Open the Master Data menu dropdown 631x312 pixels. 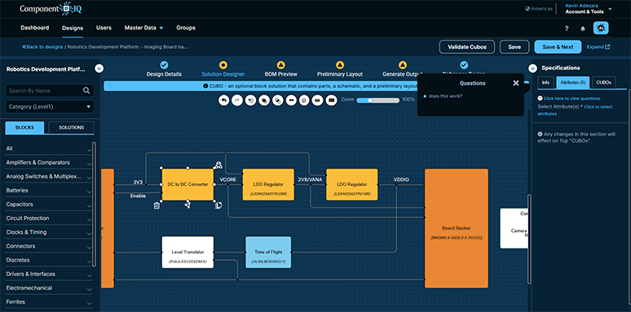144,28
